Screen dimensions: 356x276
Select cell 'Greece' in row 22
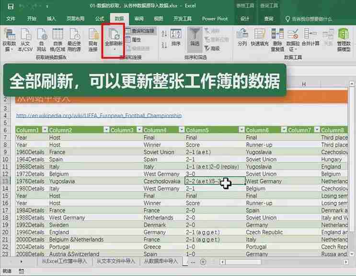click(x=163, y=247)
